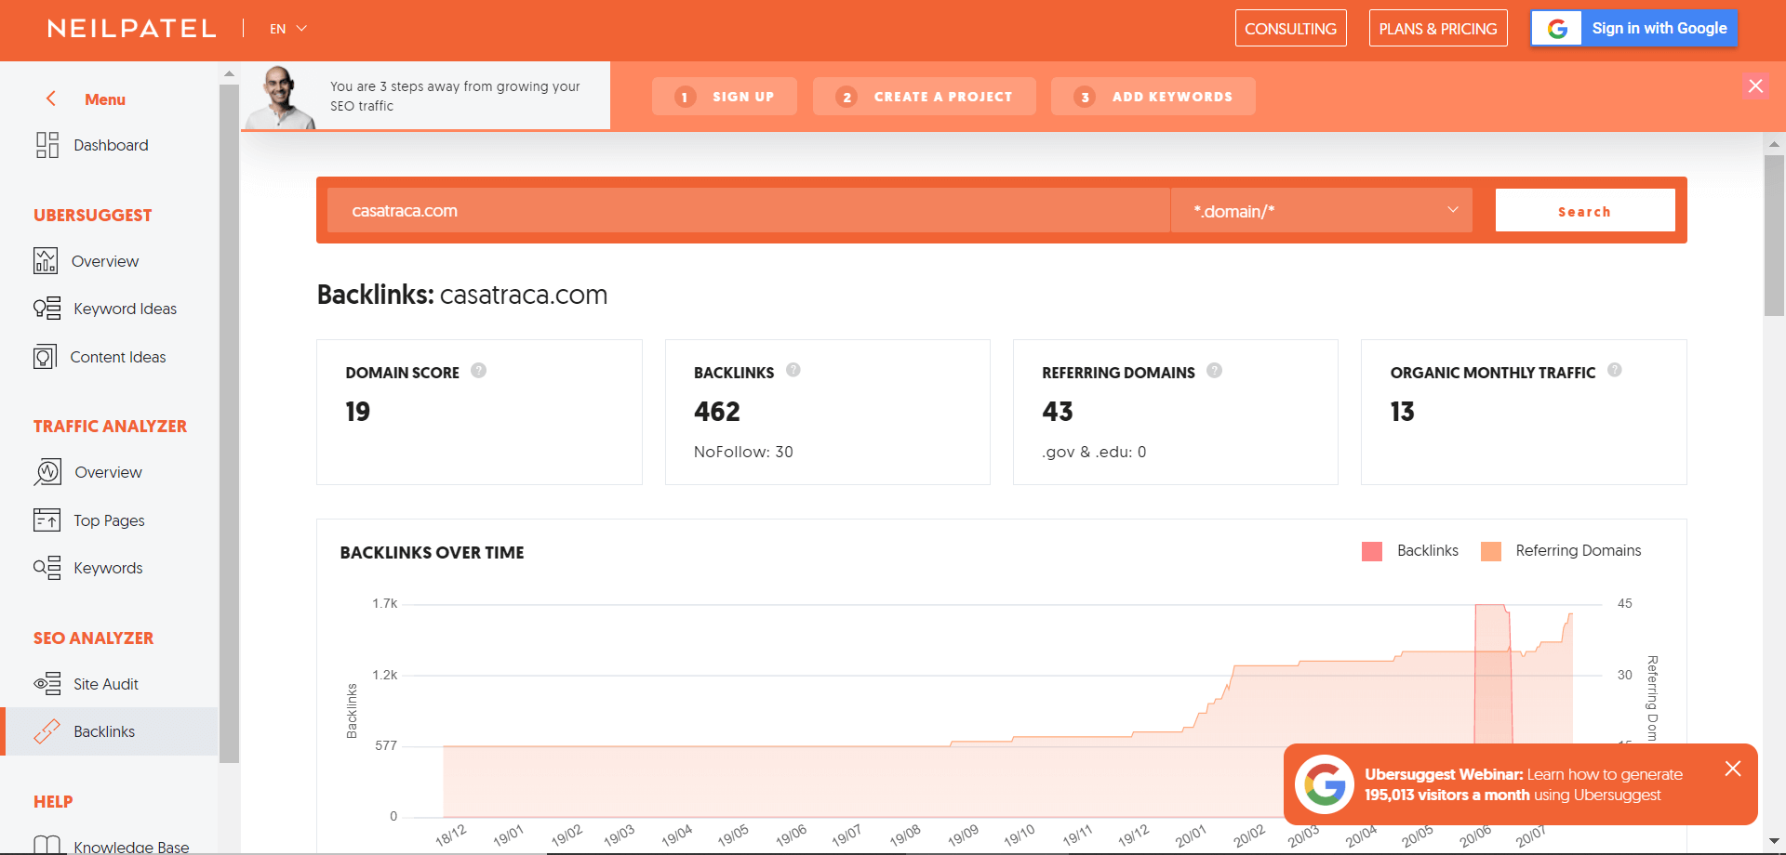Click the Ubersuggest Overview chart icon
1786x855 pixels.
(46, 261)
